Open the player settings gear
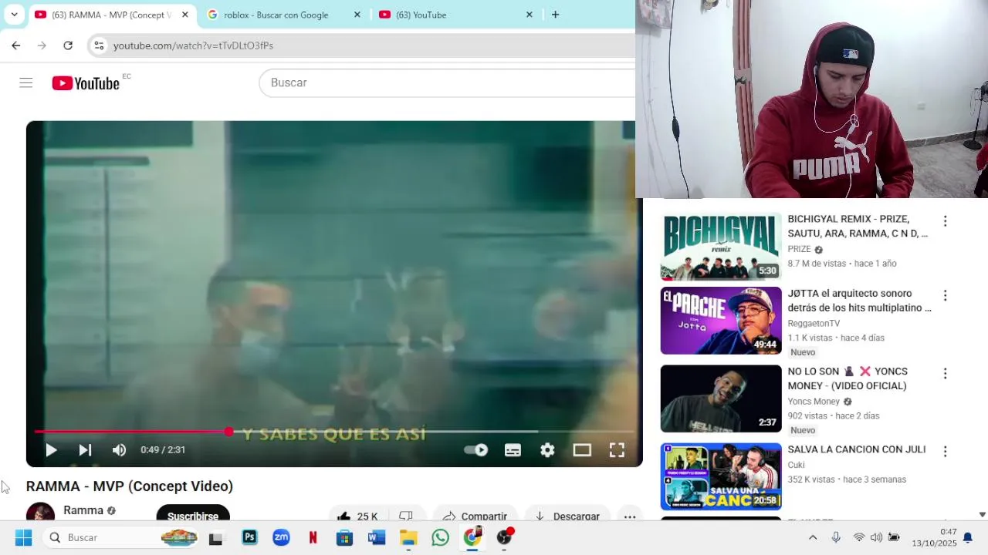The image size is (988, 555). (547, 450)
